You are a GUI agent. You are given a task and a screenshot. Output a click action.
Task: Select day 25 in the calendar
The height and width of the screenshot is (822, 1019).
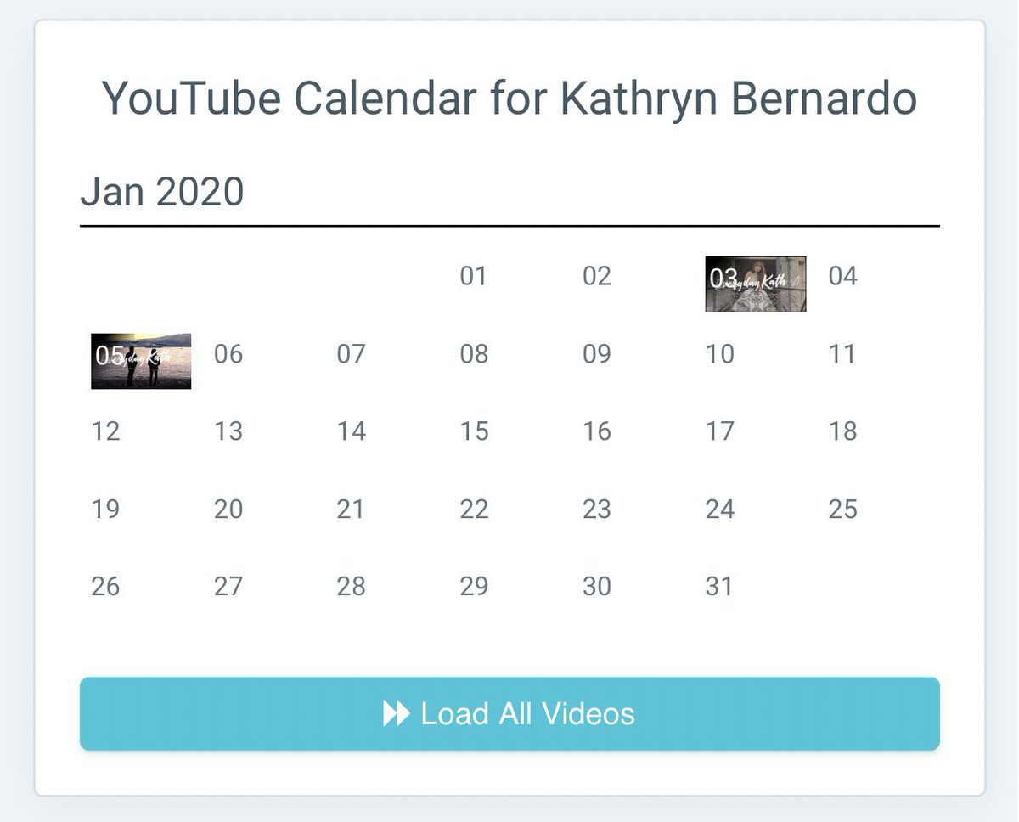click(x=842, y=510)
